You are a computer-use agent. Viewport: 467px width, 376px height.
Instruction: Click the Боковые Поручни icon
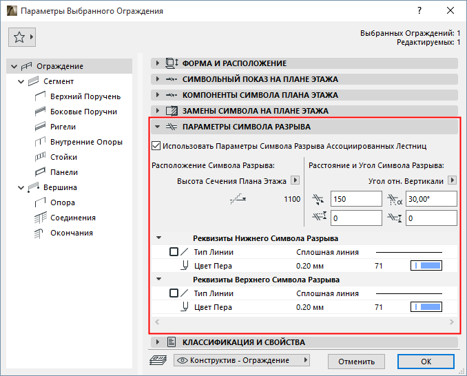click(40, 112)
